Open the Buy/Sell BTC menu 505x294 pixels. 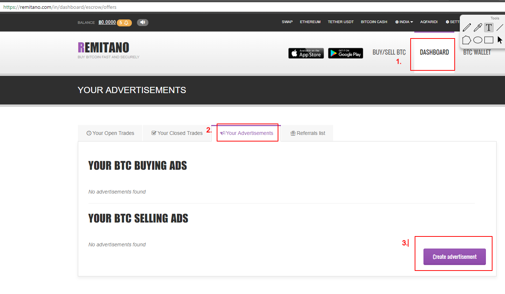(x=389, y=52)
